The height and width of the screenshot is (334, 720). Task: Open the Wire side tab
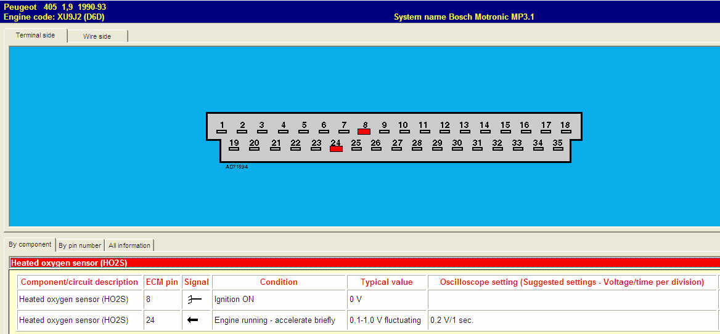coord(97,36)
